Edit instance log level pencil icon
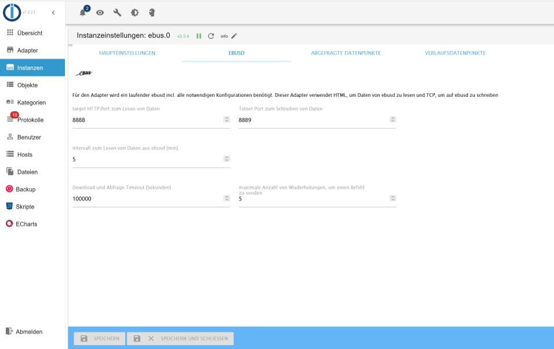554x349 pixels. [x=234, y=36]
